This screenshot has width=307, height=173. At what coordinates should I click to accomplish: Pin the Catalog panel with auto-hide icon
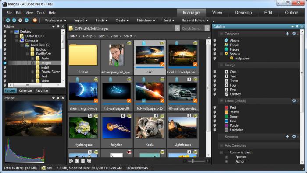pos(297,26)
